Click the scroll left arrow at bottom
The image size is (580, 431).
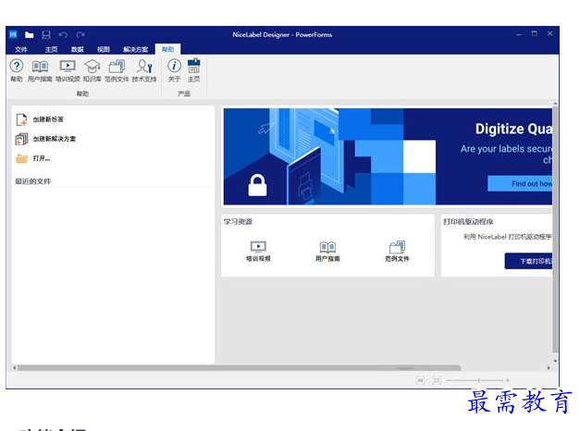tap(15, 368)
